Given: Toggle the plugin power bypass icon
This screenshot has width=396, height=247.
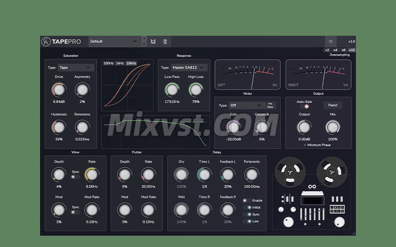Looking at the screenshot, I should pyautogui.click(x=330, y=41).
